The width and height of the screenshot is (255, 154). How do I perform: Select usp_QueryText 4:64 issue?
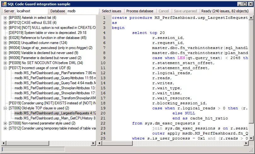pos(55,83)
